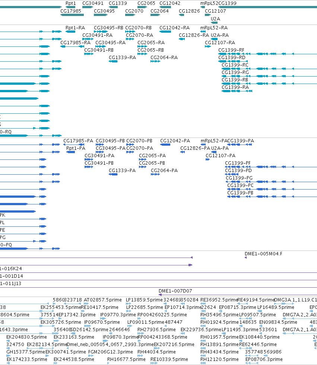The height and width of the screenshot is (365, 317).
Task: Select protein CG1399-PC label
Action: click(x=240, y=185)
